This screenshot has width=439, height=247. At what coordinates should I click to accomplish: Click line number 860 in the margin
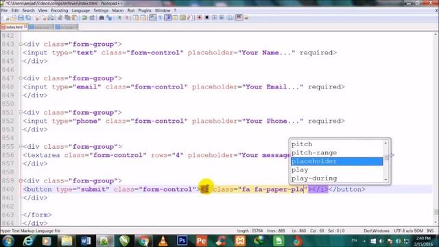click(8, 189)
